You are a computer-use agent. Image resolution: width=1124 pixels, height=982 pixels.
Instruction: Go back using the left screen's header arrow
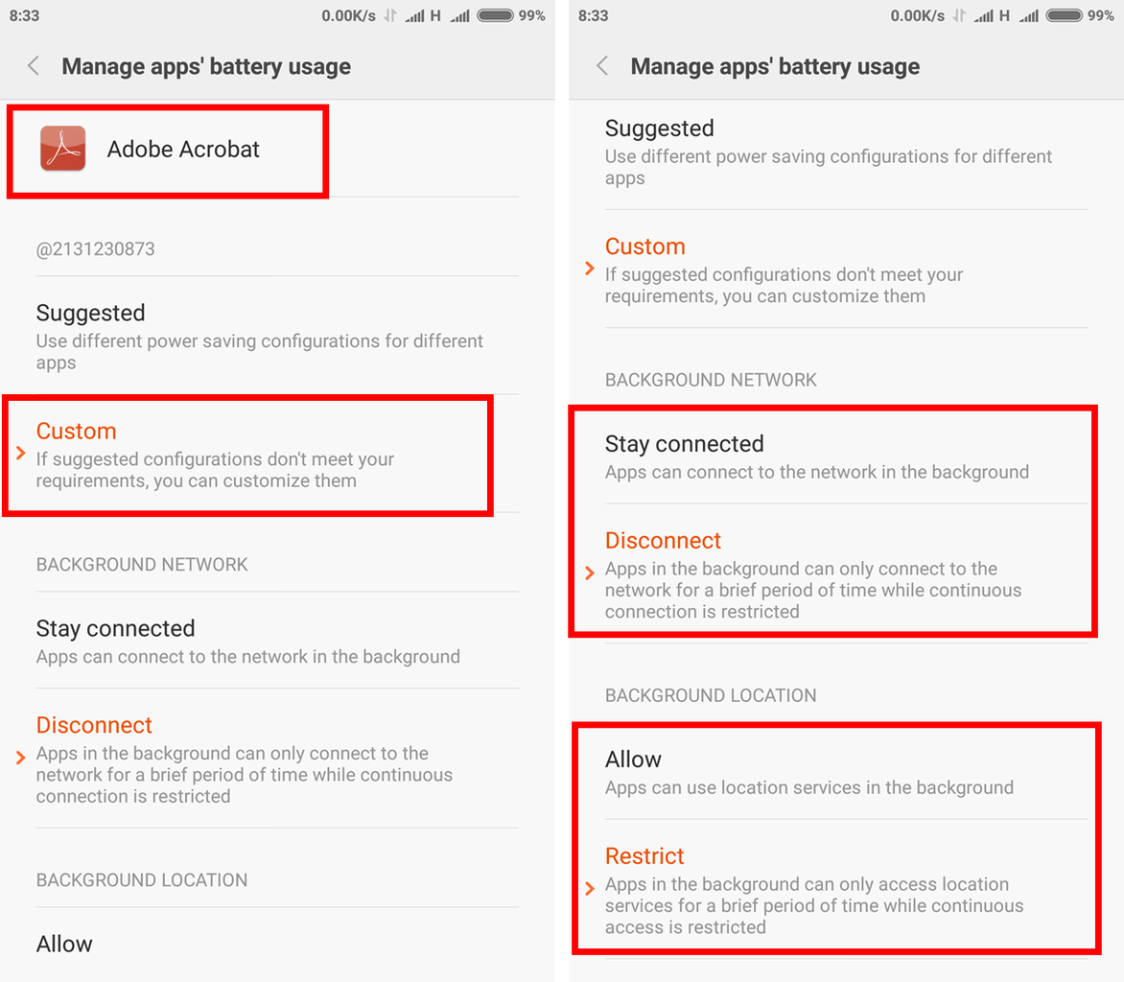34,66
